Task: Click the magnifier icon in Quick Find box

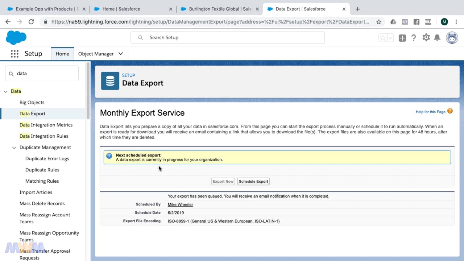Action: [11, 73]
